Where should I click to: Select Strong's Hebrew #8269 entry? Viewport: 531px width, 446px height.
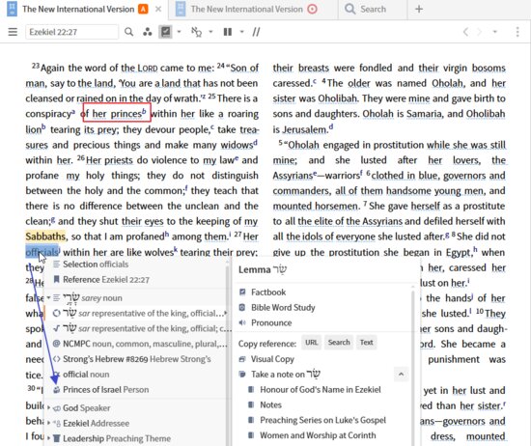click(x=135, y=359)
